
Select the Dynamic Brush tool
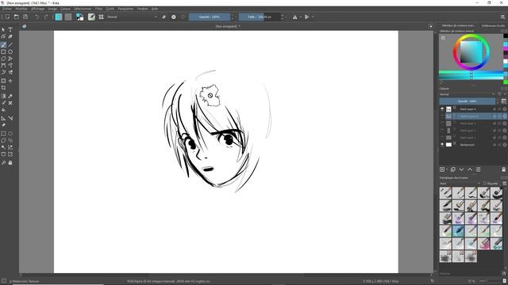point(3,72)
